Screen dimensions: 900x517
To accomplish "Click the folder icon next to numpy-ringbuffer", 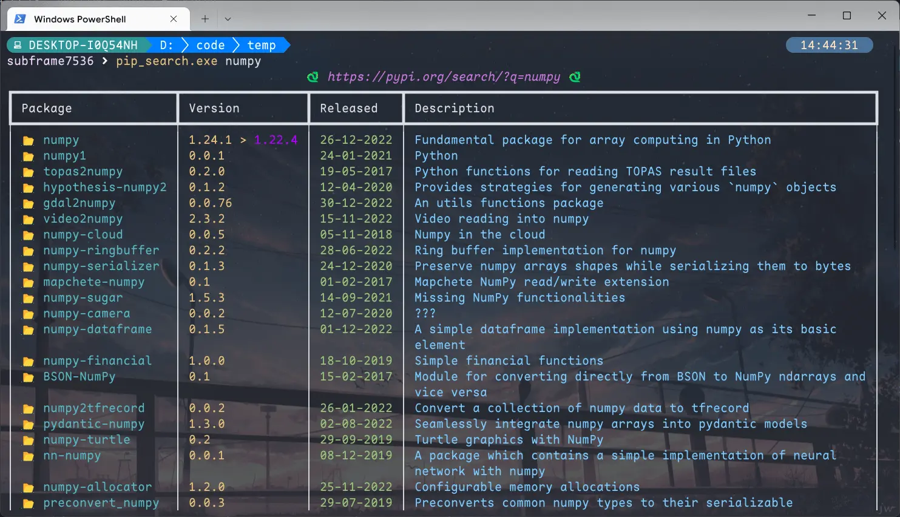I will 28,251.
